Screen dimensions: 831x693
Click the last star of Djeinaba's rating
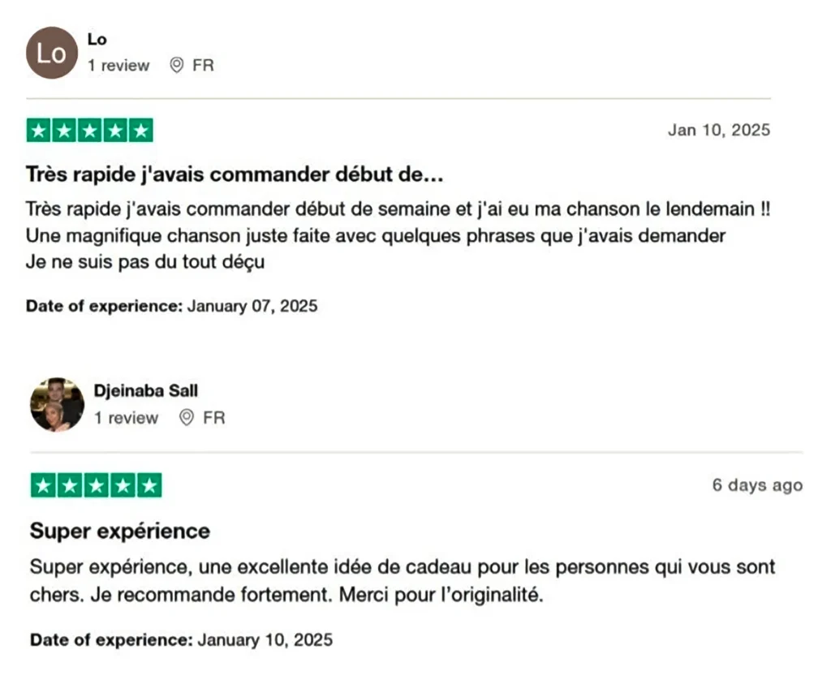(x=149, y=485)
